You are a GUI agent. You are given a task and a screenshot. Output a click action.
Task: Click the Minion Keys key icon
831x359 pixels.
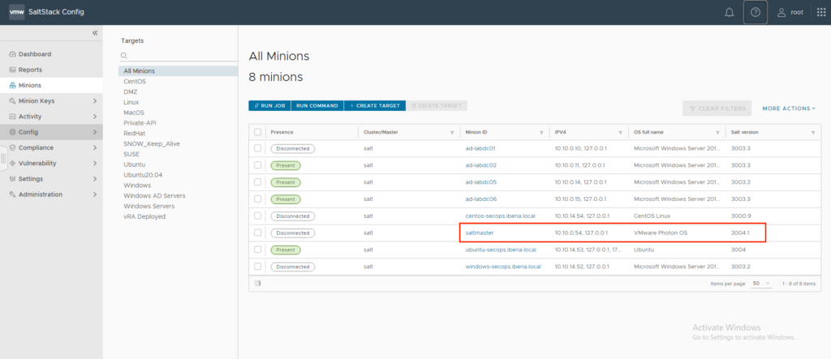point(13,100)
